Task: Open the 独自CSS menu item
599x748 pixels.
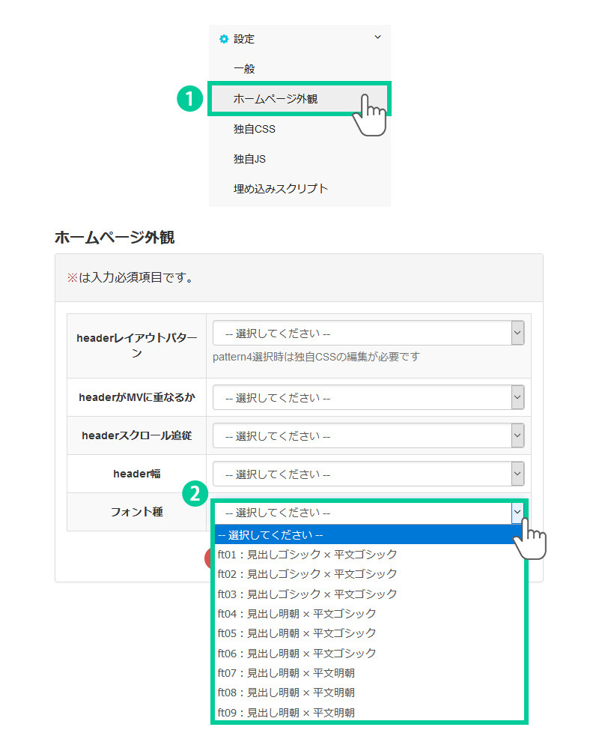Action: point(255,129)
